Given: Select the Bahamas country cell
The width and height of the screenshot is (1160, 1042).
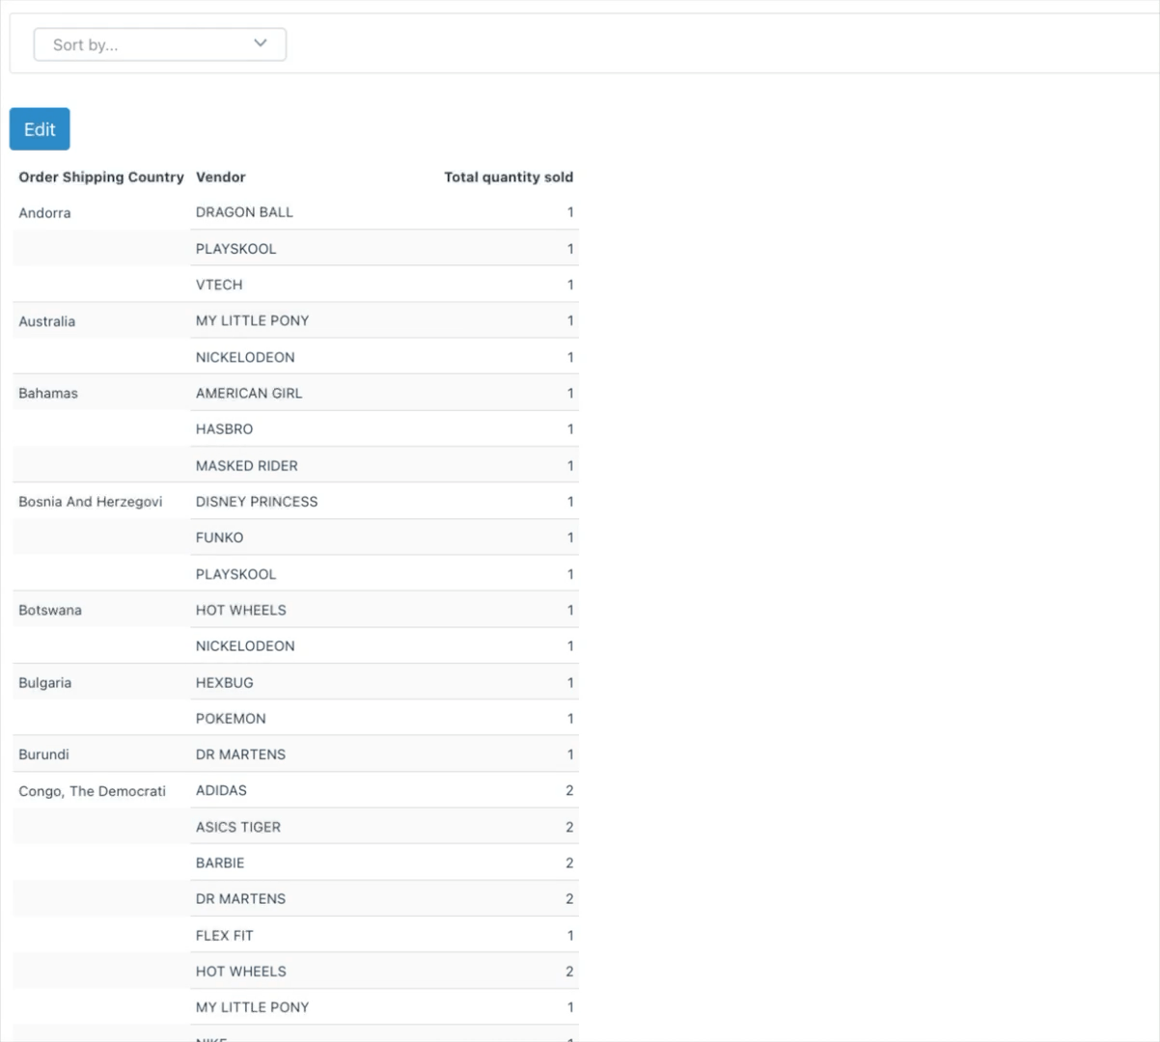Looking at the screenshot, I should [x=48, y=393].
